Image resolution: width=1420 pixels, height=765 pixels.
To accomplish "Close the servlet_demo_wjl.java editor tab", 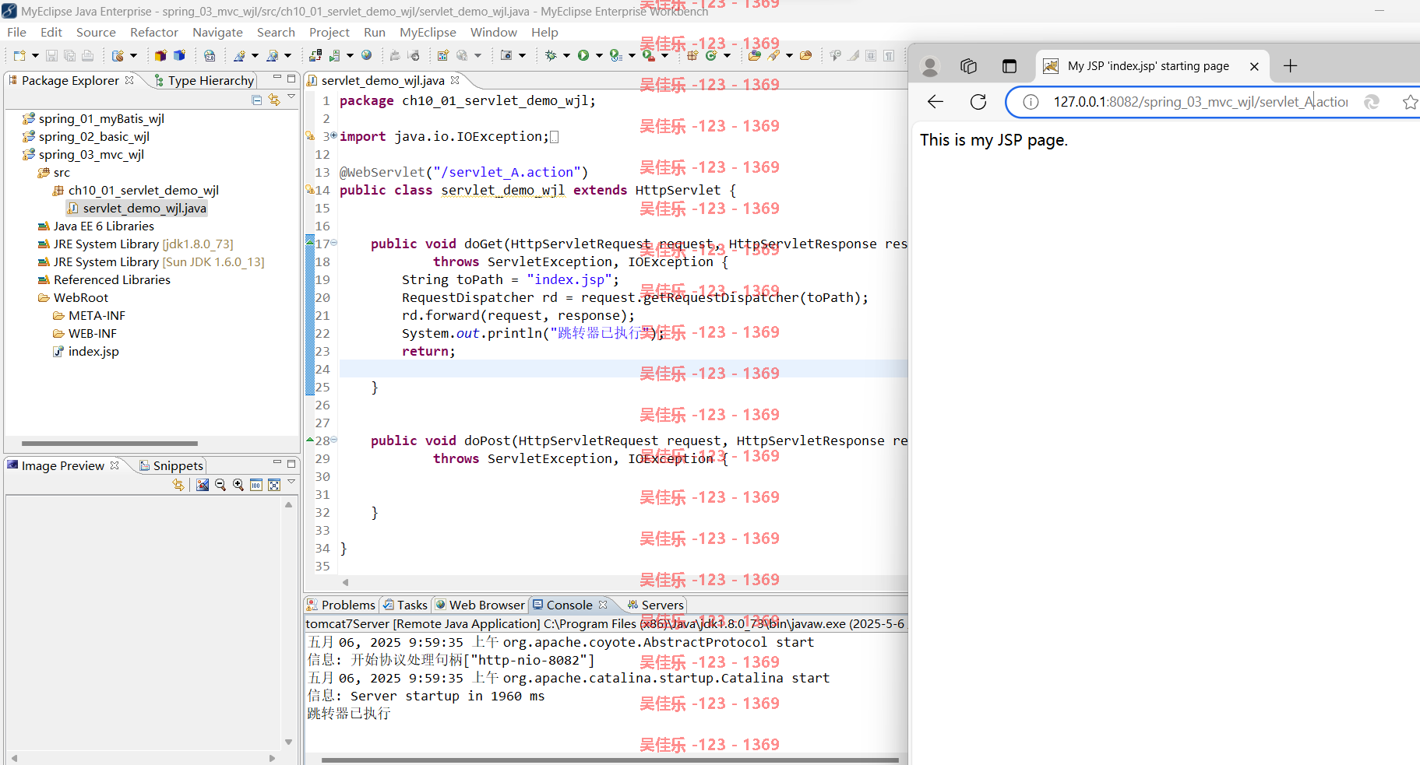I will [455, 80].
